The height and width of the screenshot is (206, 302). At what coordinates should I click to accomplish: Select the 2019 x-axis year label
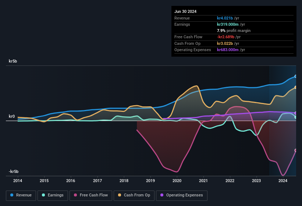[150, 181]
